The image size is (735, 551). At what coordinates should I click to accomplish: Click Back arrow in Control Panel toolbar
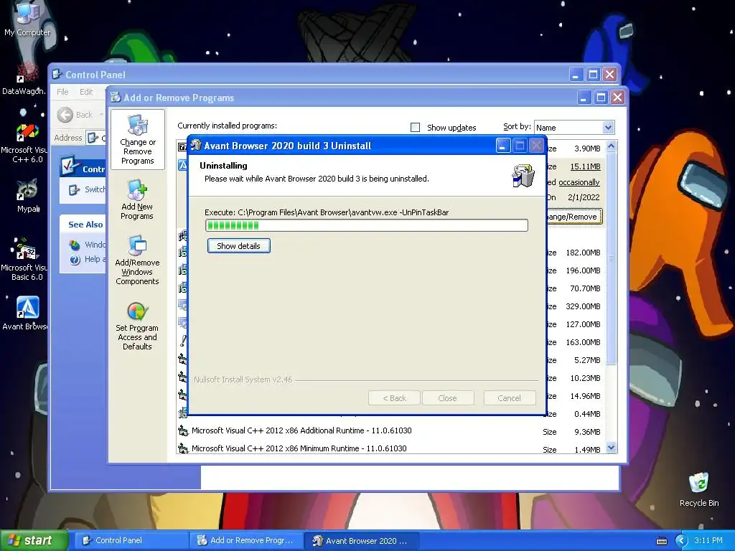[65, 115]
